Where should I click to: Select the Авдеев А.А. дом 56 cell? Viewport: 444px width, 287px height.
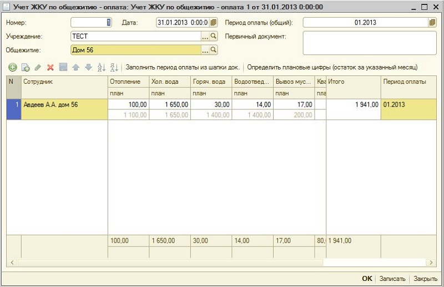pos(64,104)
